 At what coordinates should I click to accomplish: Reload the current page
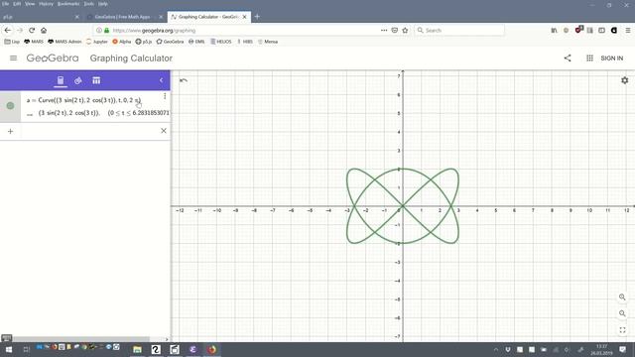32,31
